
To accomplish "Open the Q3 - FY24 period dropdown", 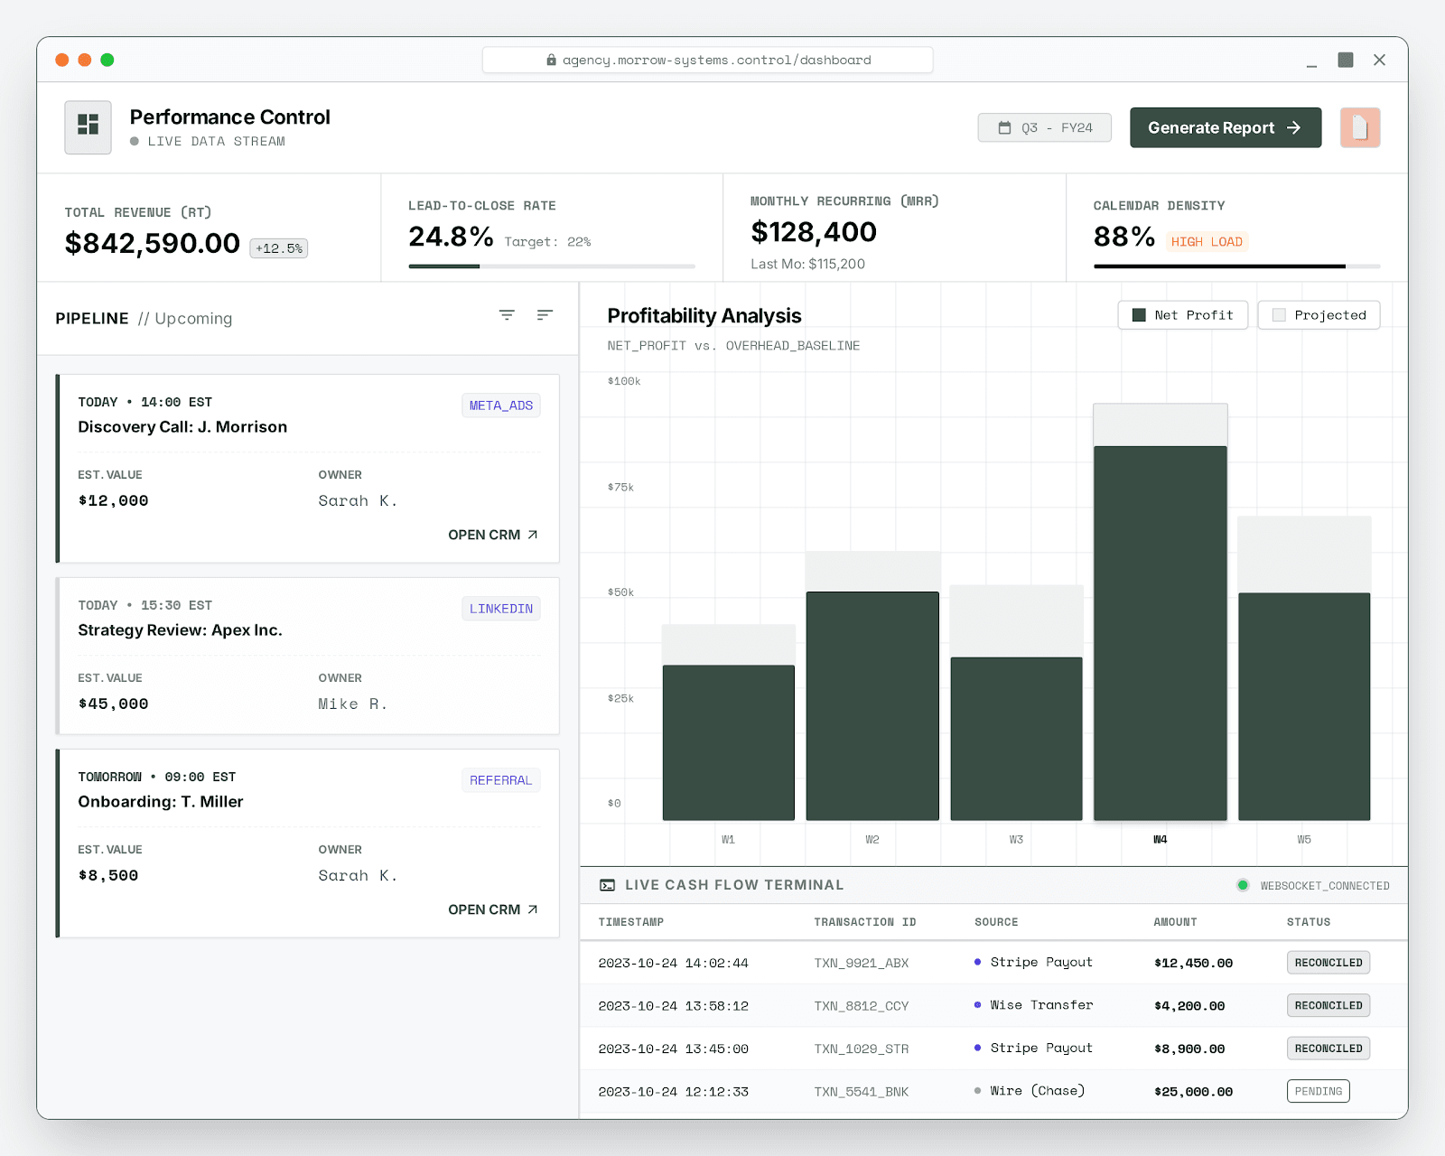I will click(1045, 127).
